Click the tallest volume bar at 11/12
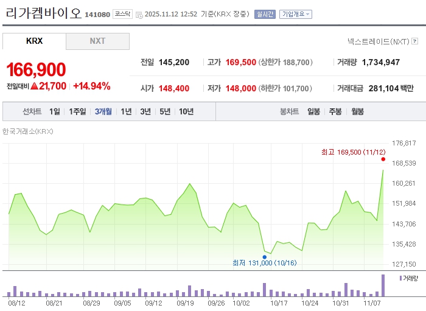The height and width of the screenshot is (311, 426). 383,285
